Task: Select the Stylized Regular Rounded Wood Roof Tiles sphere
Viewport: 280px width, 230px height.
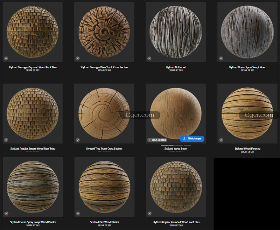Action: (x=176, y=187)
